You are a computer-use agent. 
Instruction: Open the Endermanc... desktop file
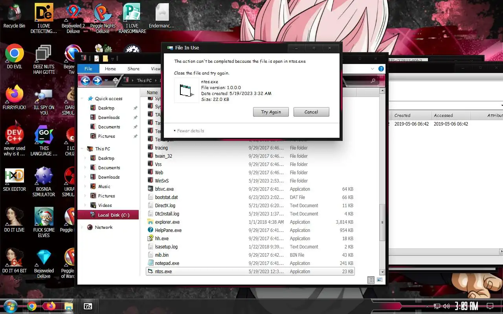(x=162, y=16)
